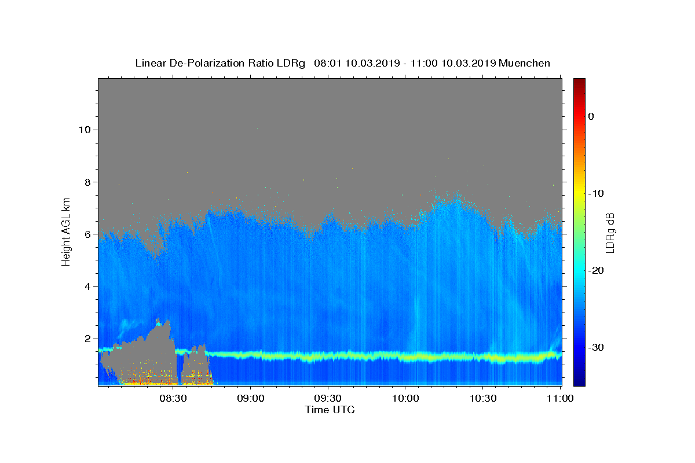Click the colorbar value -10

[597, 193]
